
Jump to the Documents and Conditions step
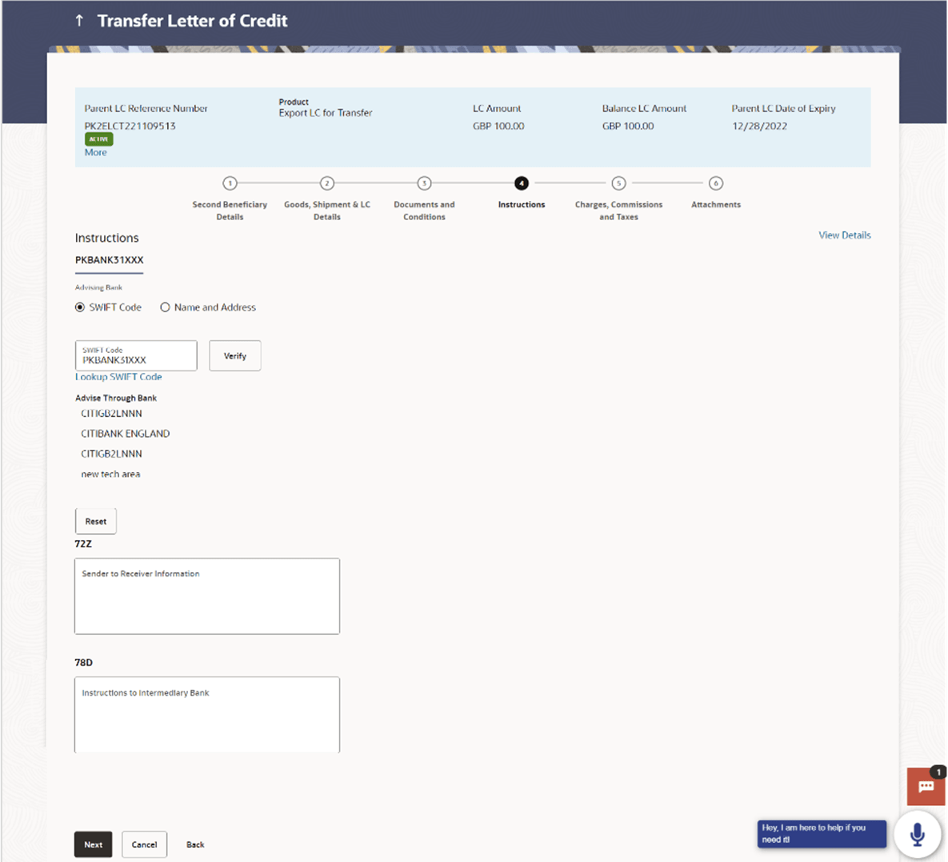424,183
